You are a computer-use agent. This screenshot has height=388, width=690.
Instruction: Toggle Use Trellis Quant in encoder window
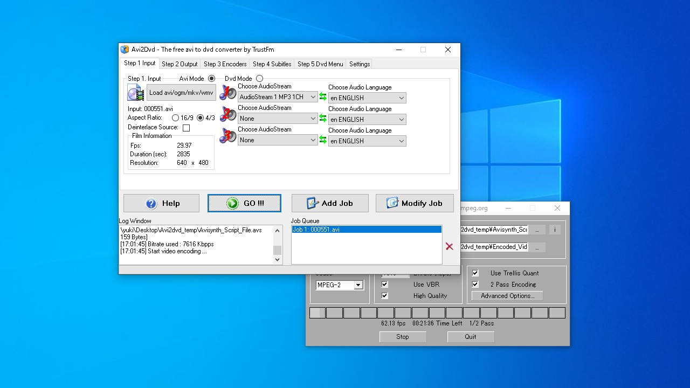pos(475,273)
